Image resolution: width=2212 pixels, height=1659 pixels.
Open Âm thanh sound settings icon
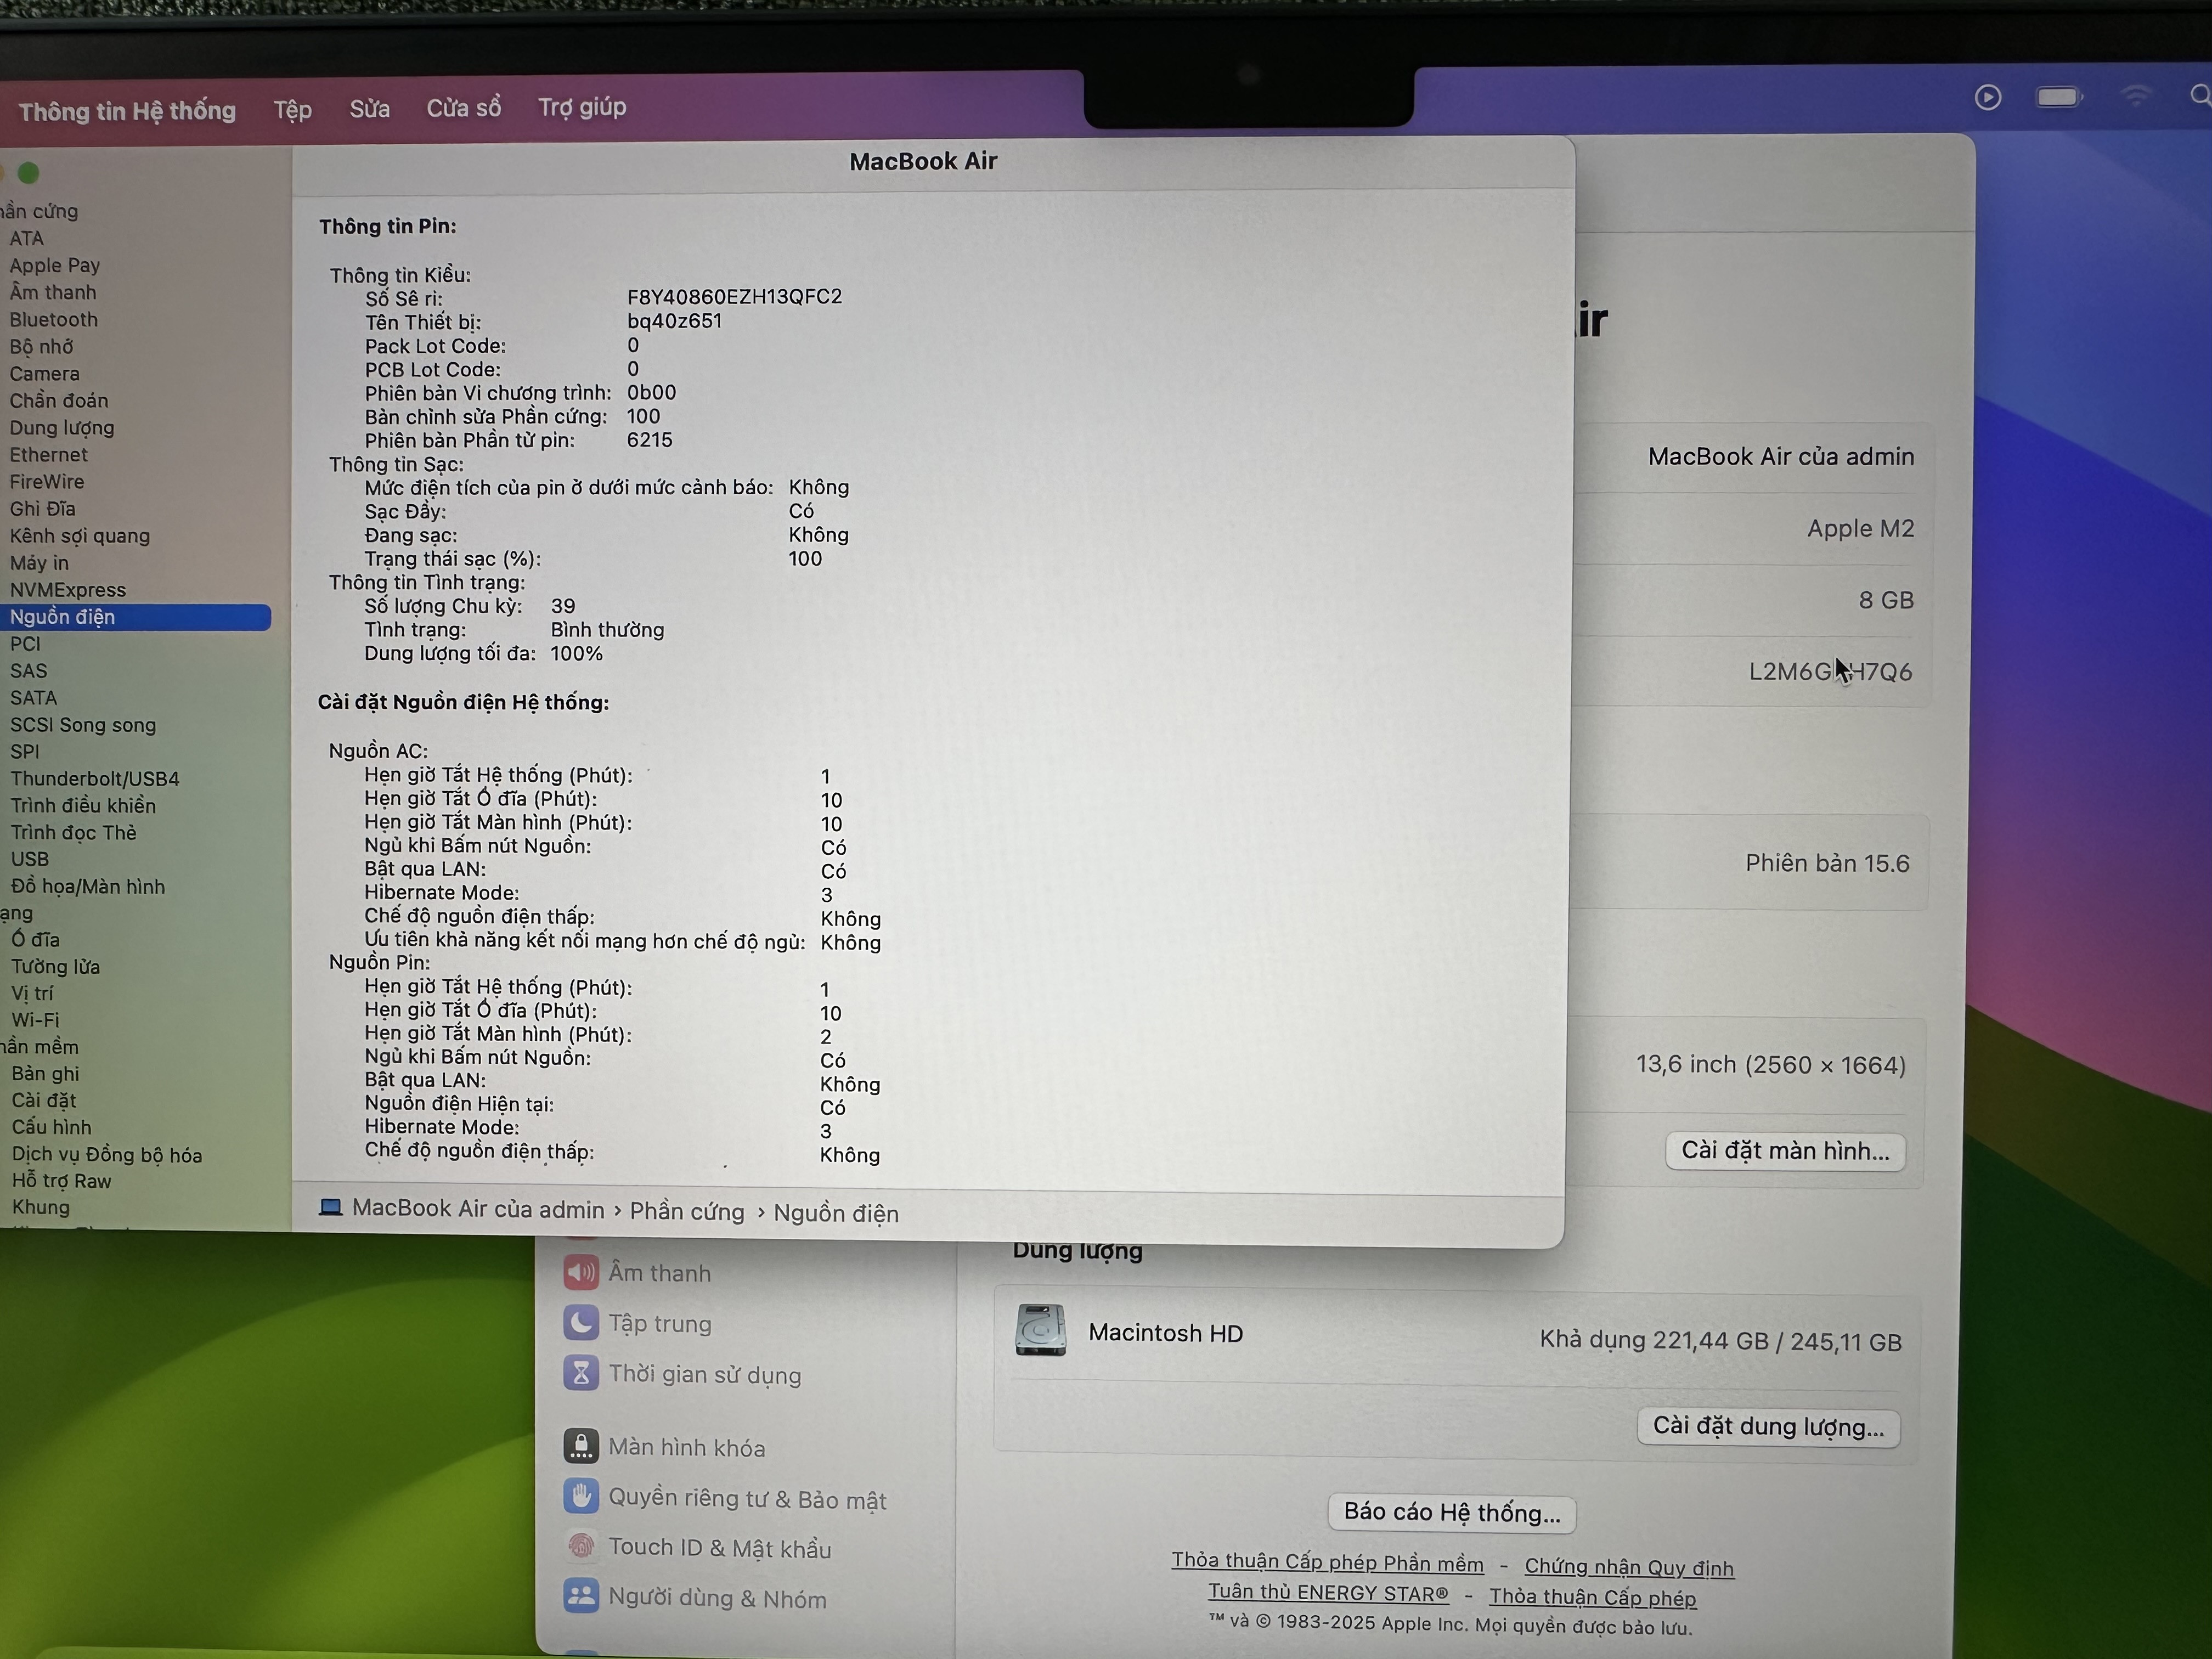(x=581, y=1272)
